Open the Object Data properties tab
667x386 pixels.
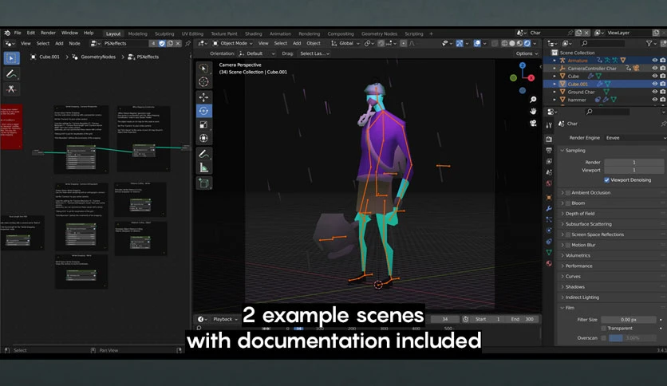point(549,253)
